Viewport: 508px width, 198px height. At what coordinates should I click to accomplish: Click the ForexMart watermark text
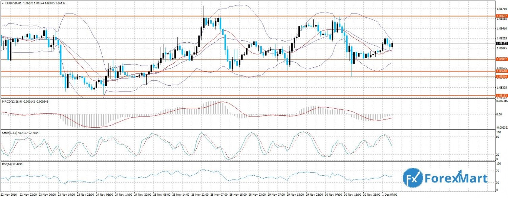457,178
